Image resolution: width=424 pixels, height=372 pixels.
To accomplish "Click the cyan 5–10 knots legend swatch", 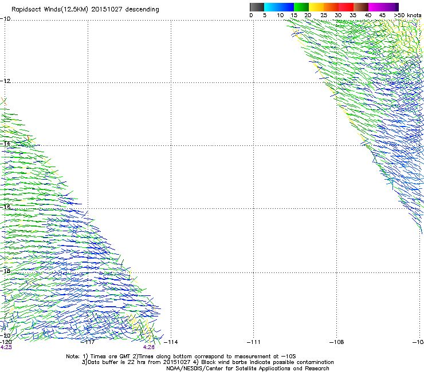I will coord(272,7).
